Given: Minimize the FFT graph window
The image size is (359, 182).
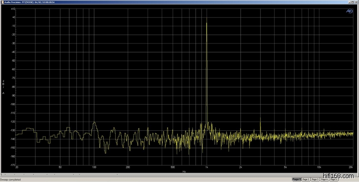Looking at the screenshot, I should [x=350, y=2].
